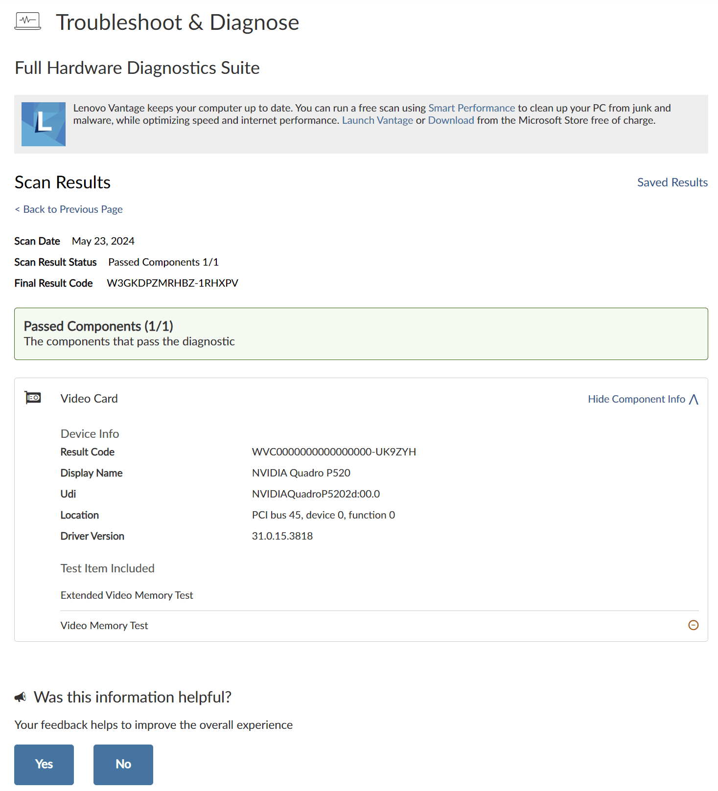This screenshot has width=718, height=791.
Task: Select driver version 31.0.15.3818
Action: point(282,536)
